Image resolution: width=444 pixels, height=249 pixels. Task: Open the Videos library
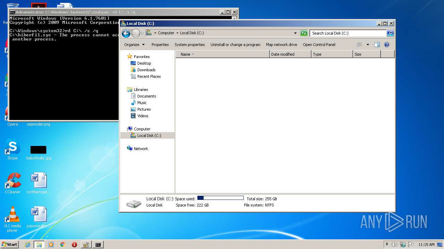[x=139, y=116]
